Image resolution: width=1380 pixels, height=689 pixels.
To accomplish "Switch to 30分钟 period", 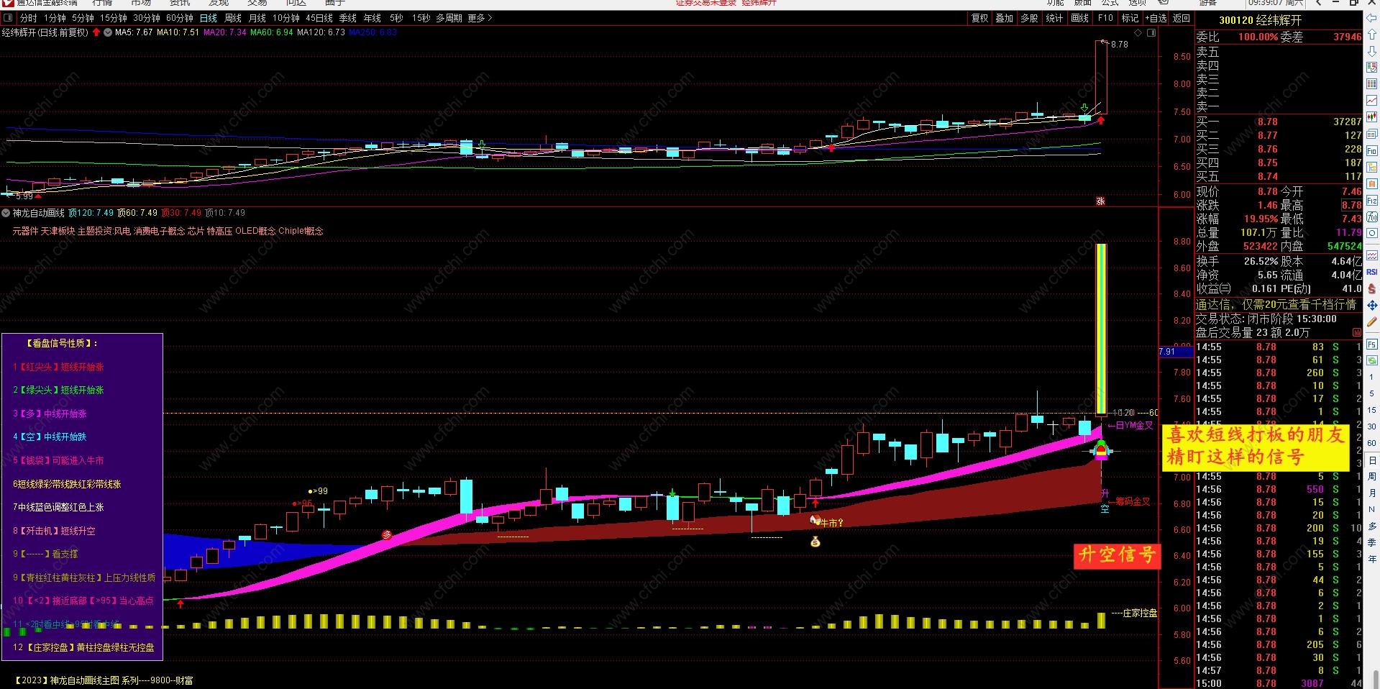I will coord(147,18).
